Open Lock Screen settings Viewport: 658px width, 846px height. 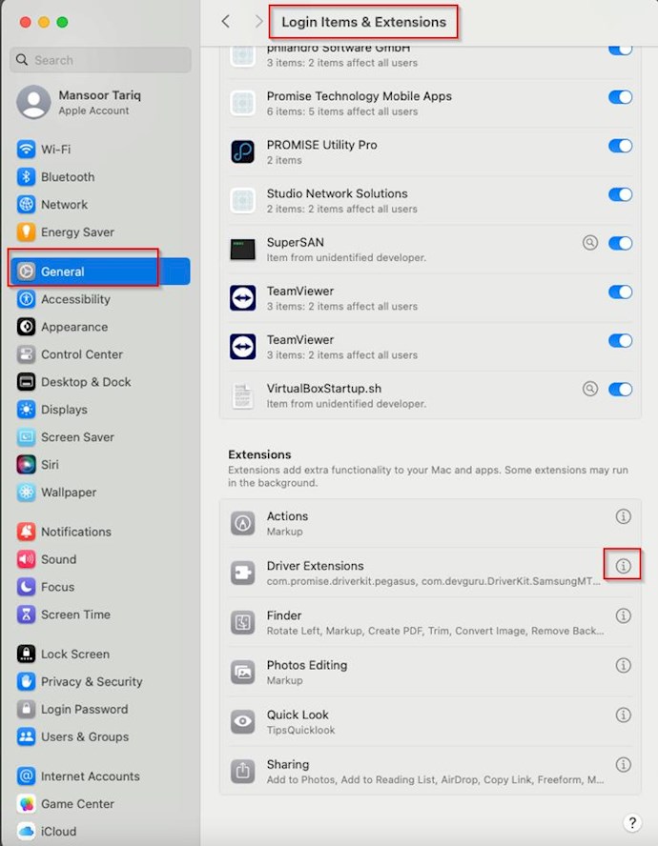click(x=63, y=654)
